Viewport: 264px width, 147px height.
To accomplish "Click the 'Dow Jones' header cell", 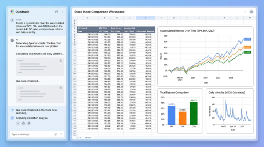I will coord(117,28).
